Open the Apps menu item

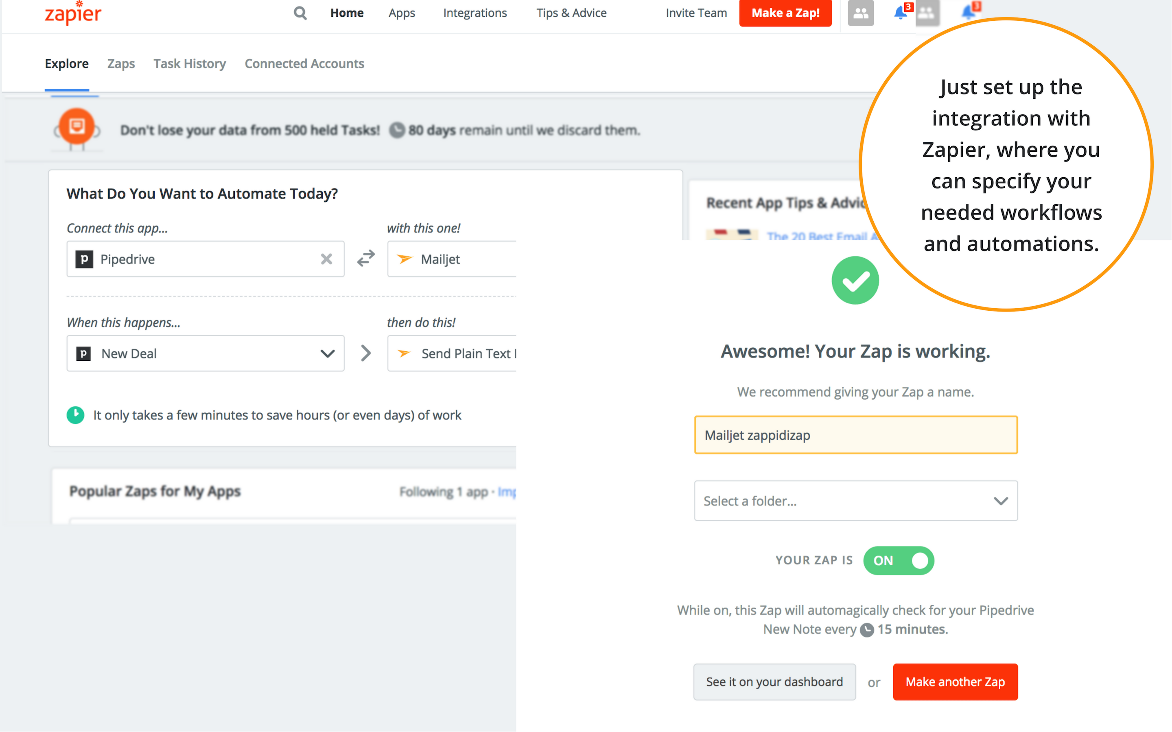[x=402, y=13]
